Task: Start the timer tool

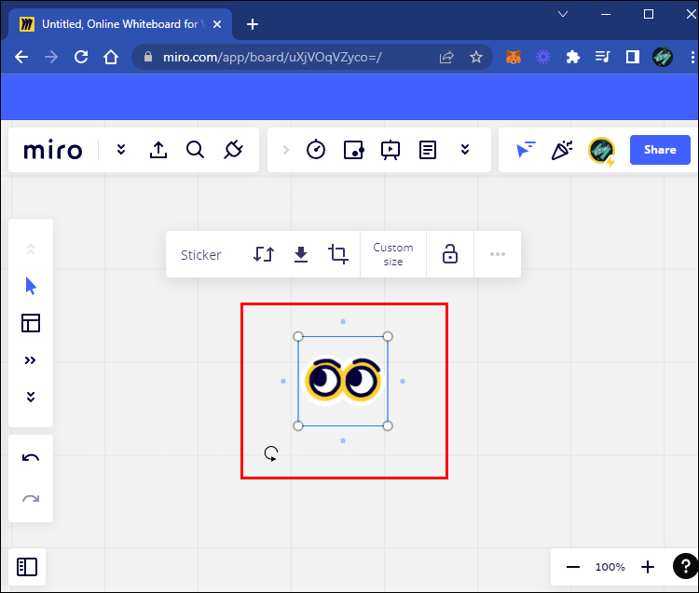Action: [x=316, y=150]
